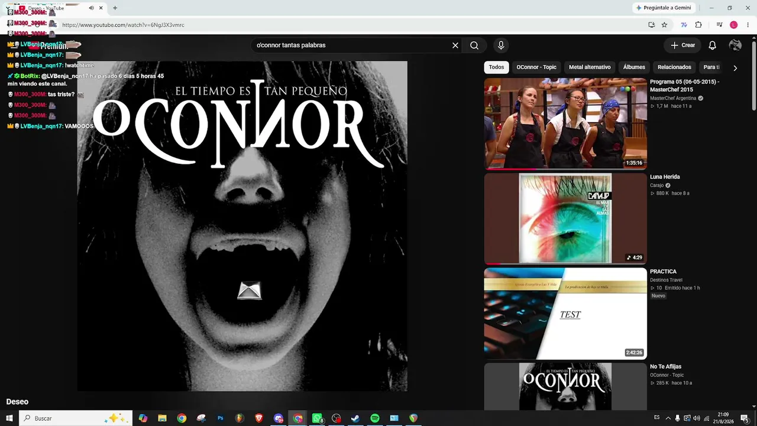
Task: Open the Luna Herida video thumbnail
Action: [x=565, y=218]
